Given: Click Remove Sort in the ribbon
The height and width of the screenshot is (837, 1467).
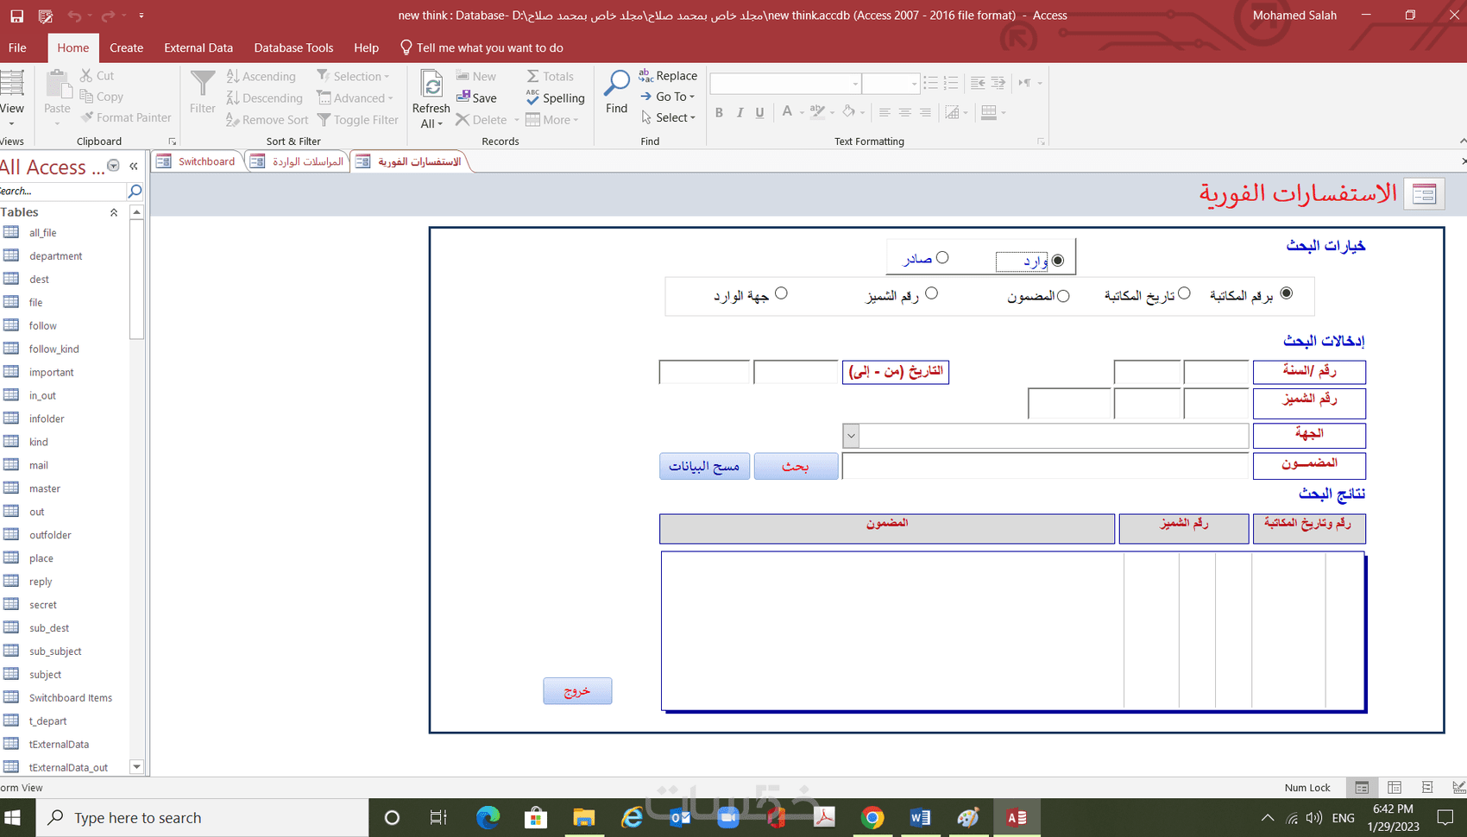Looking at the screenshot, I should [268, 120].
